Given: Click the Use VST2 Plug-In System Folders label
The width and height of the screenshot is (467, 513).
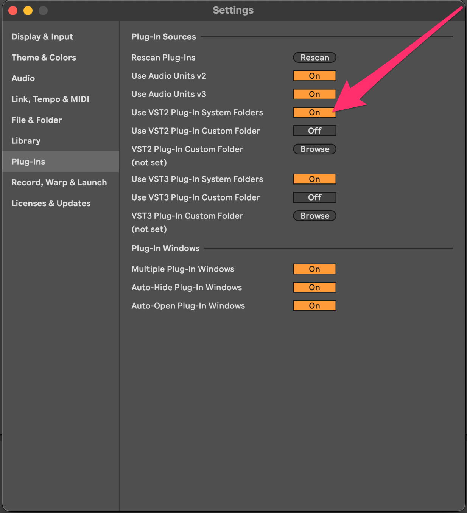Looking at the screenshot, I should pyautogui.click(x=197, y=112).
